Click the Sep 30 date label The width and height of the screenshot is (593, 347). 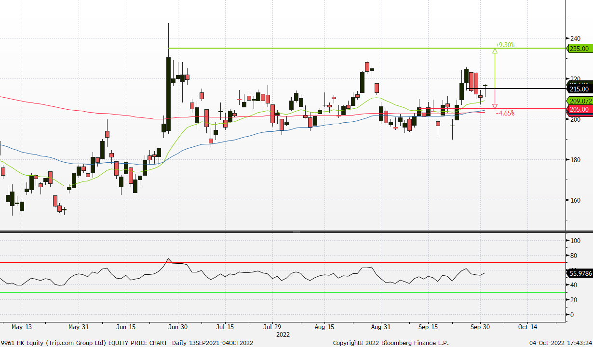coord(480,327)
